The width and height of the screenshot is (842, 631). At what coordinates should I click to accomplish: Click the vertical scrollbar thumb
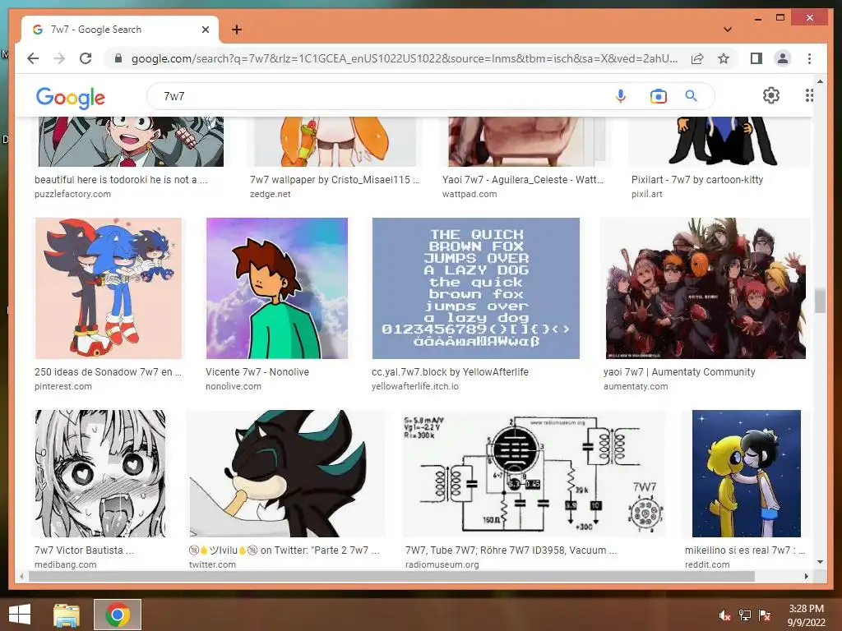820,301
